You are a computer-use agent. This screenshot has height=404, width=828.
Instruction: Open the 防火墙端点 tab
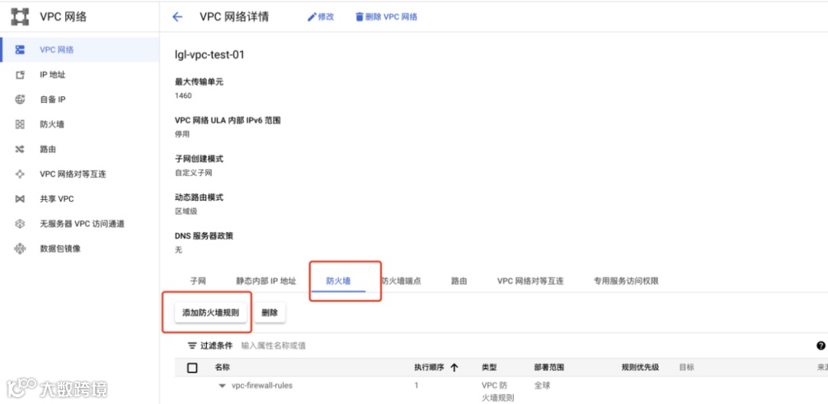click(401, 282)
